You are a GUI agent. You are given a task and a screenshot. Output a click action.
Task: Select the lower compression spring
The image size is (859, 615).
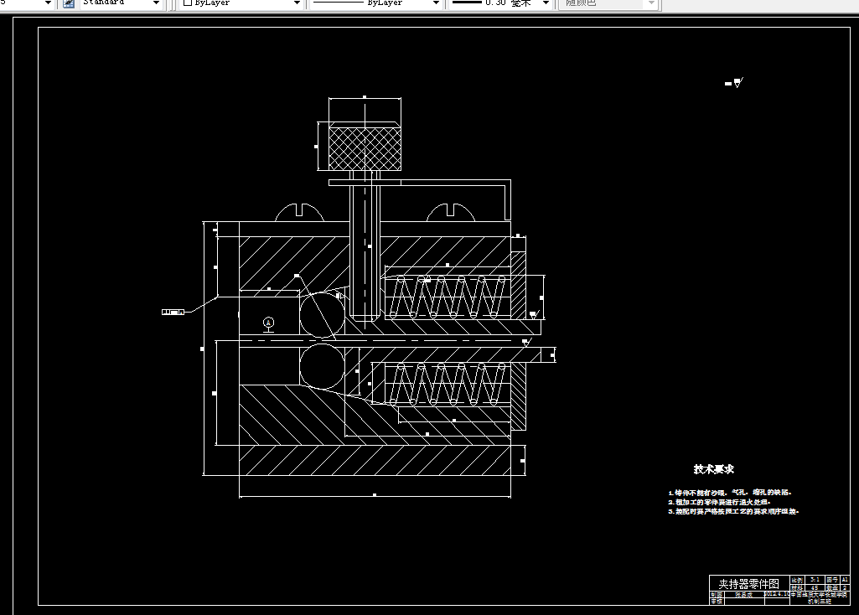(447, 385)
